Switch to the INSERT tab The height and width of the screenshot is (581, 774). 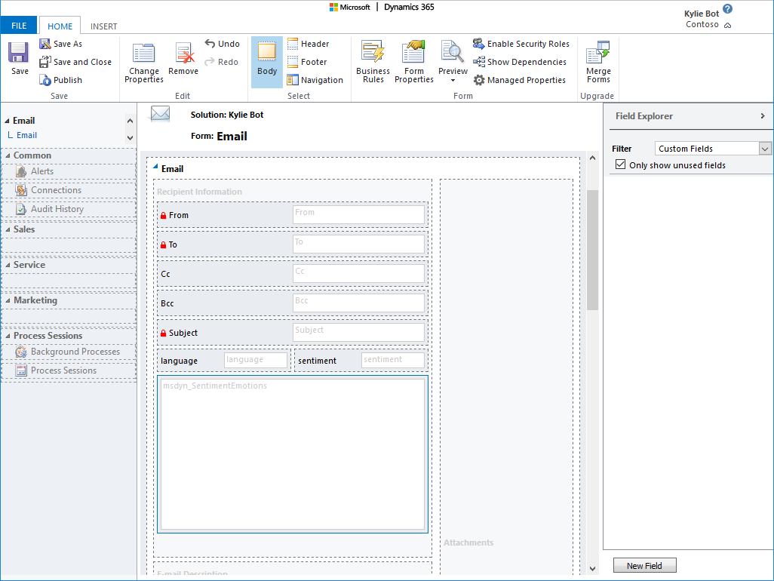[x=103, y=26]
